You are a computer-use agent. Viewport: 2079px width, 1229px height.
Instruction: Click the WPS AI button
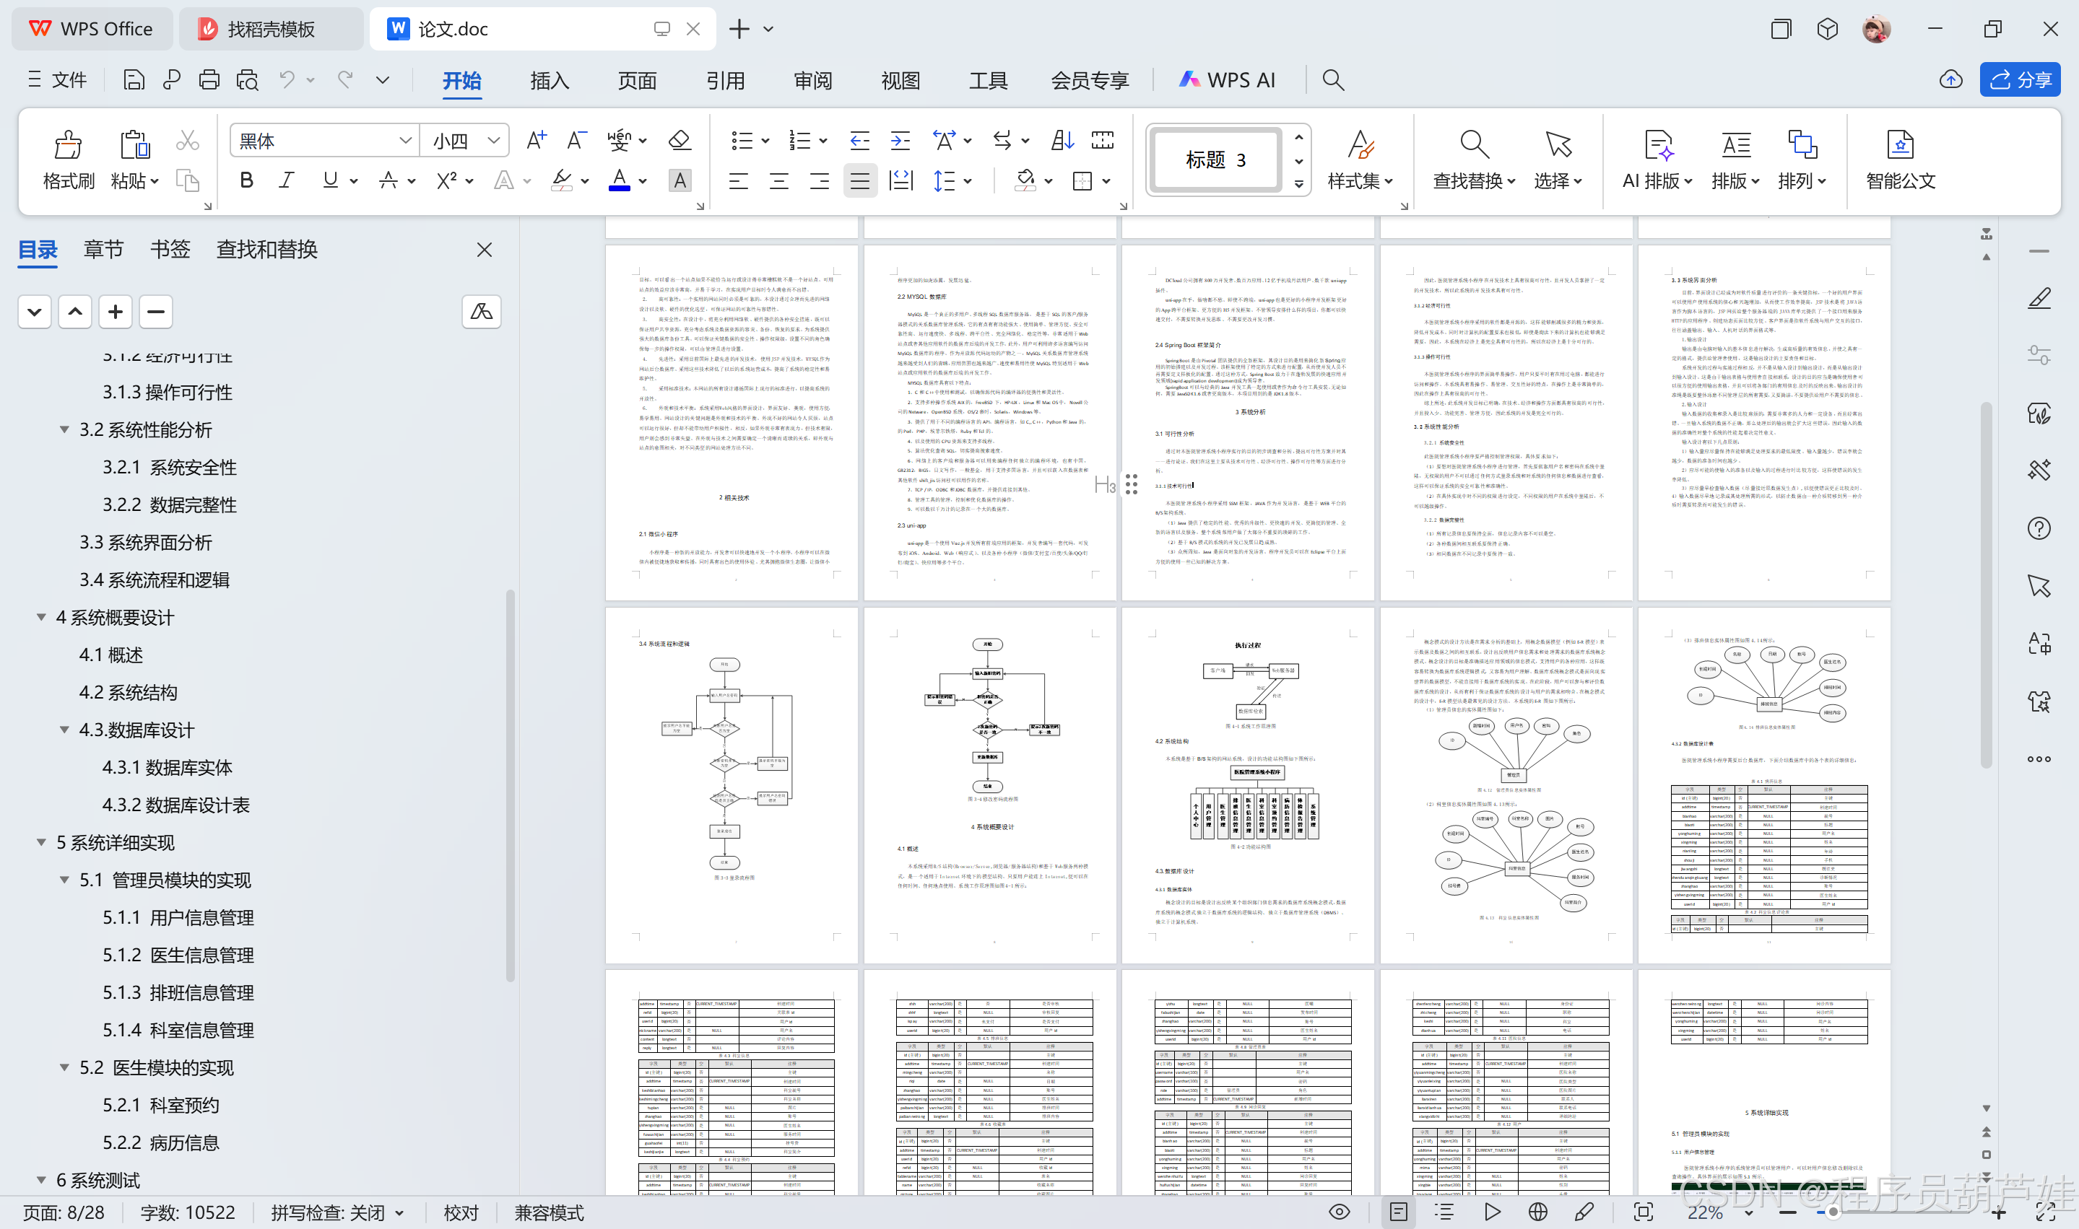coord(1227,79)
